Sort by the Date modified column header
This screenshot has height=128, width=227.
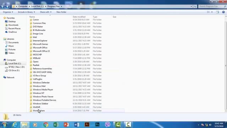click(79, 17)
